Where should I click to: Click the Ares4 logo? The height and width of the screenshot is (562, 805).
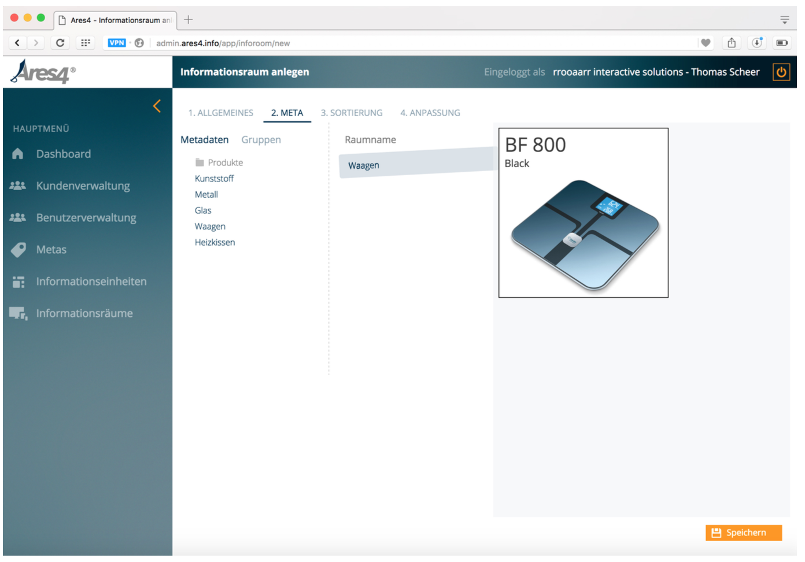pyautogui.click(x=43, y=72)
